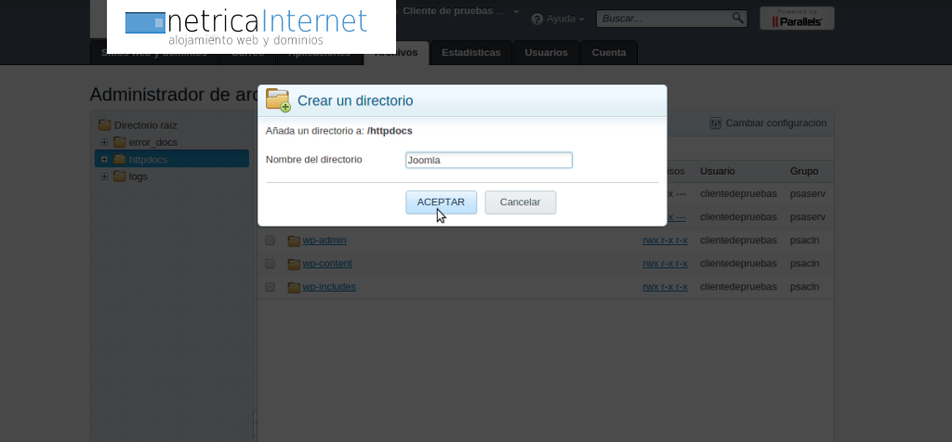Viewport: 952px width, 442px height.
Task: Check the wp-admin row checkbox
Action: (270, 240)
